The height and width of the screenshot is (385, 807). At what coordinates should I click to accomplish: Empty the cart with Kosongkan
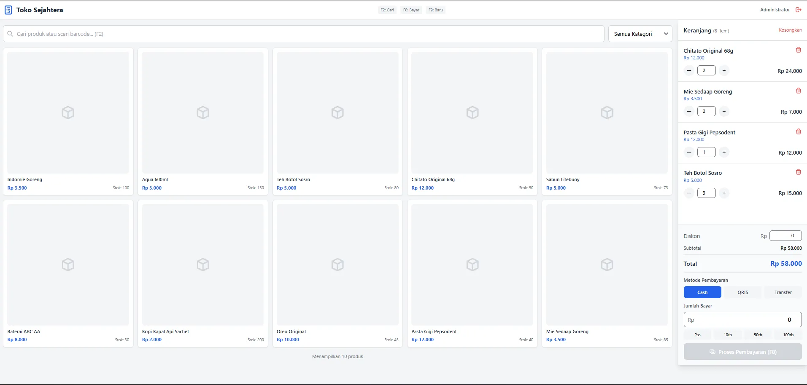(790, 30)
